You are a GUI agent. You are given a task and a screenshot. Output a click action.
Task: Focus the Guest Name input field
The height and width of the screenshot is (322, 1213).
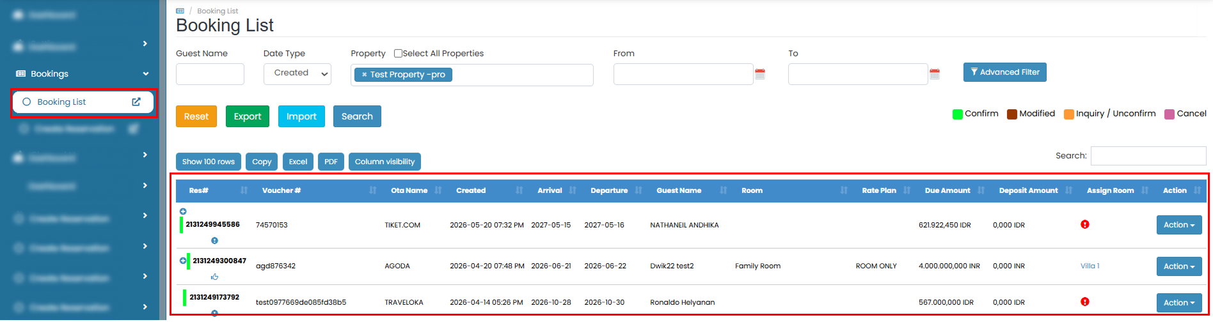tap(210, 74)
